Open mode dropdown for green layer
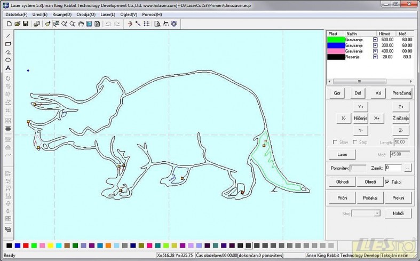This screenshot has width=420, height=261. tap(375, 39)
